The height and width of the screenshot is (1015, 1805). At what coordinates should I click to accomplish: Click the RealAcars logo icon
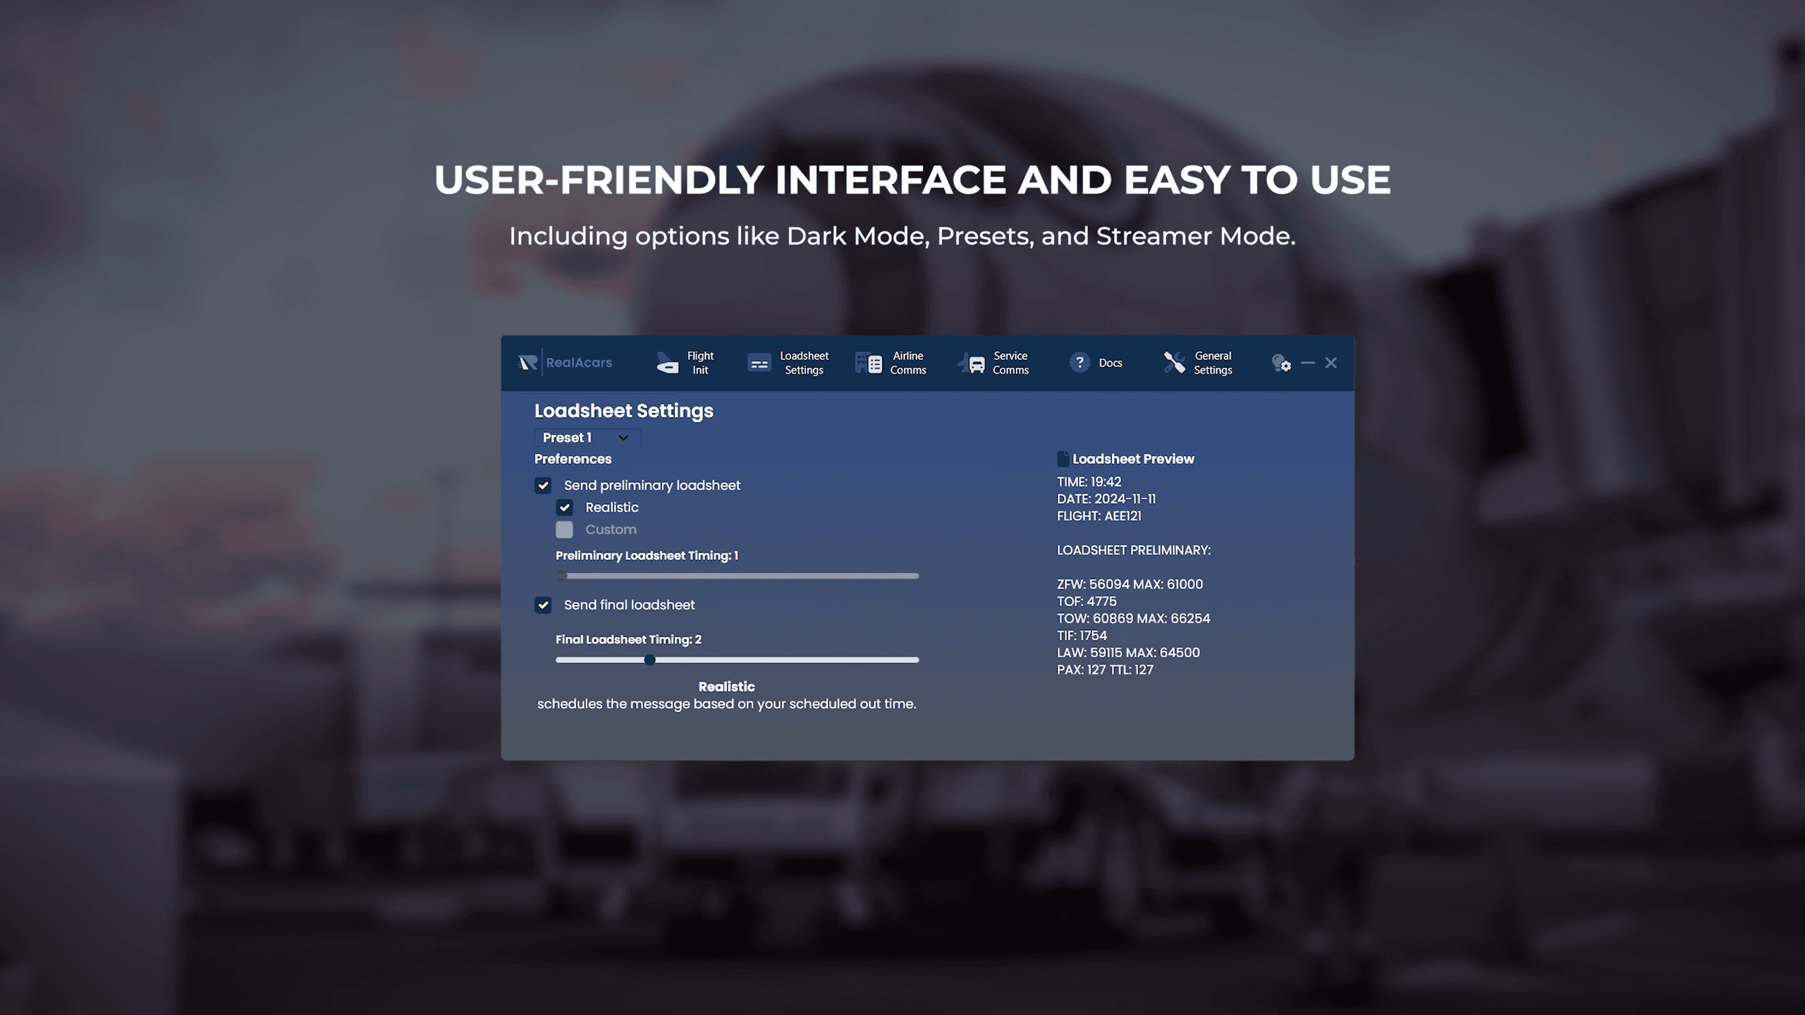pyautogui.click(x=527, y=362)
